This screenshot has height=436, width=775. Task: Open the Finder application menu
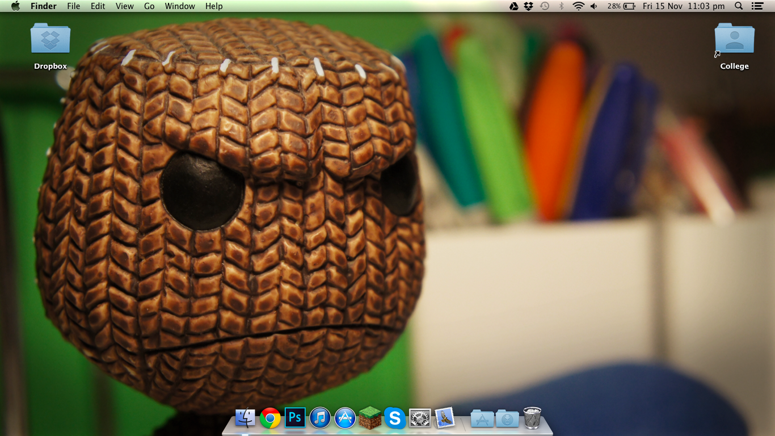[44, 6]
